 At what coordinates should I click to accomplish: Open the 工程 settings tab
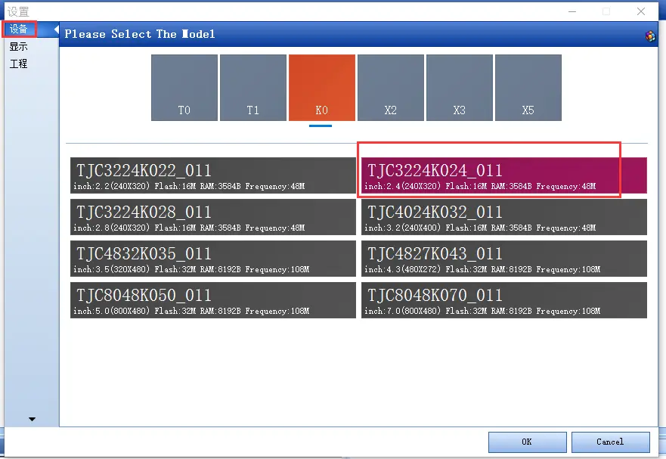pos(19,64)
